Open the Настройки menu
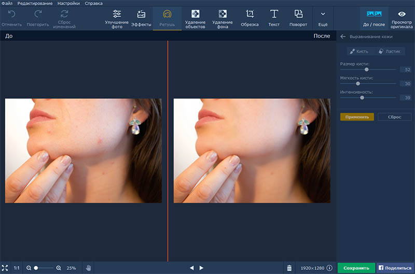The width and height of the screenshot is (415, 274). (x=68, y=3)
